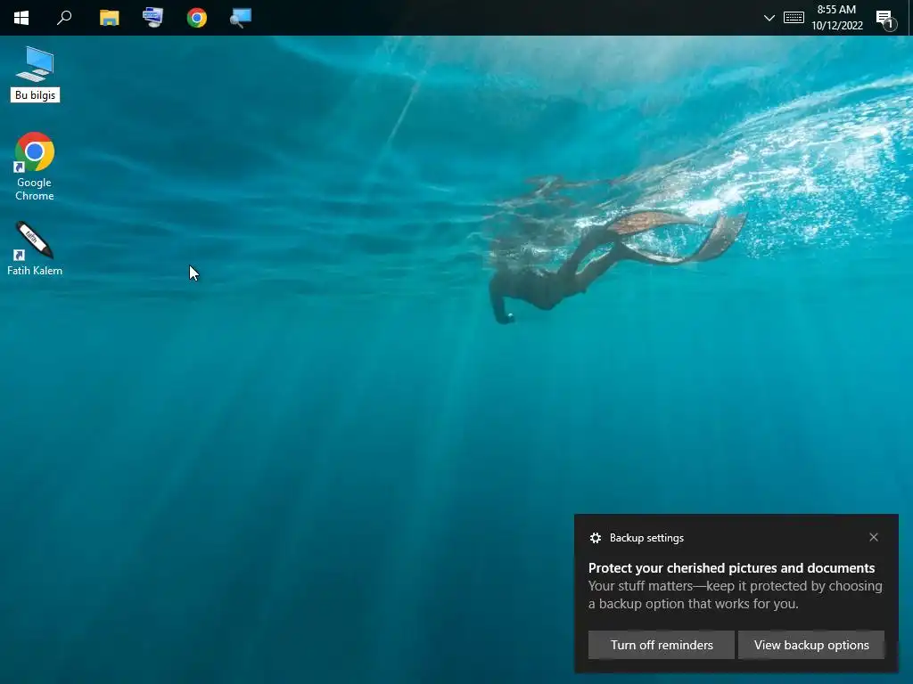
Task: Click View backup options button
Action: pos(811,645)
